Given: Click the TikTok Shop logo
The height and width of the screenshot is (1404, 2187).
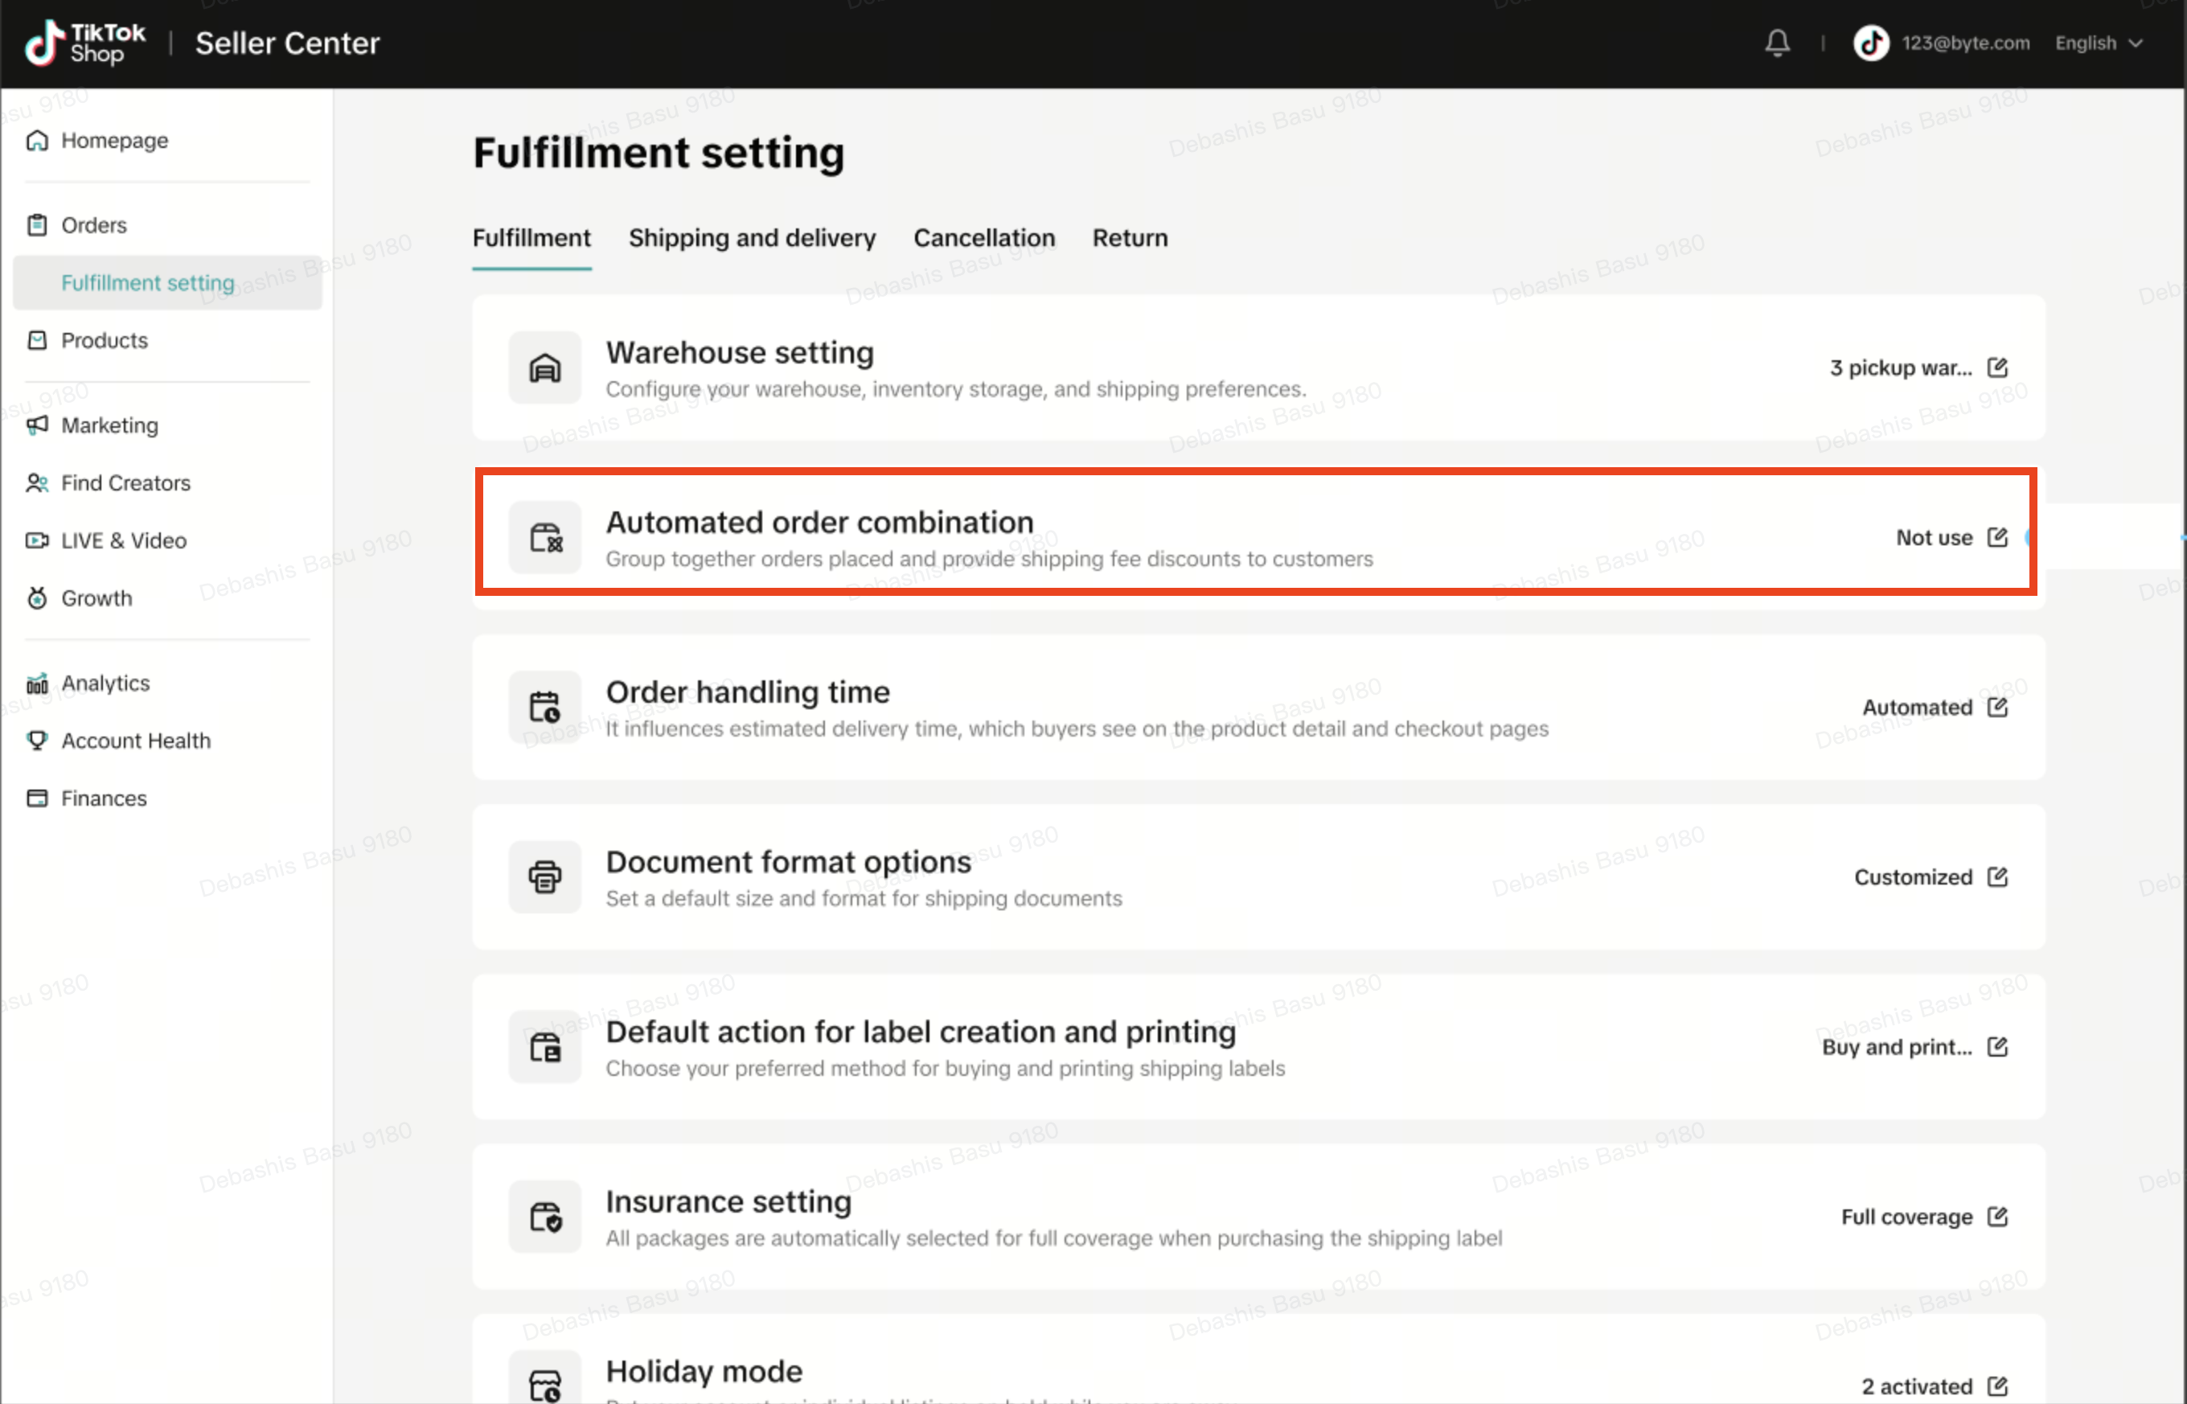Looking at the screenshot, I should tap(84, 43).
